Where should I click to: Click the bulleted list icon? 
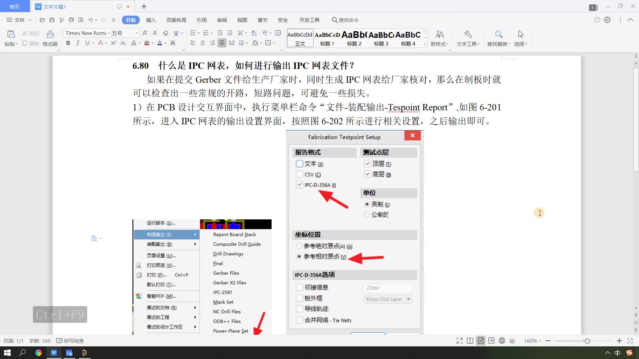(192, 33)
